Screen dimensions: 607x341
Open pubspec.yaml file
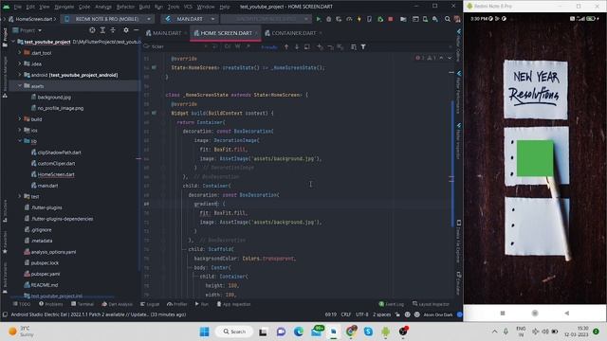(46, 274)
